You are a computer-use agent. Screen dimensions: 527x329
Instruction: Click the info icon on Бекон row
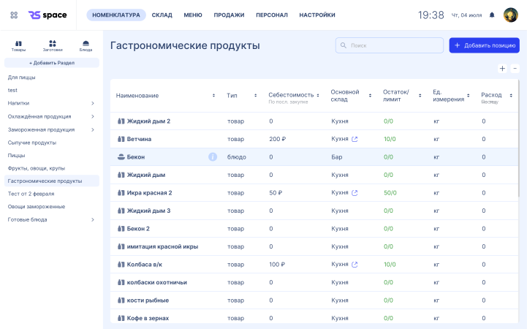(213, 156)
